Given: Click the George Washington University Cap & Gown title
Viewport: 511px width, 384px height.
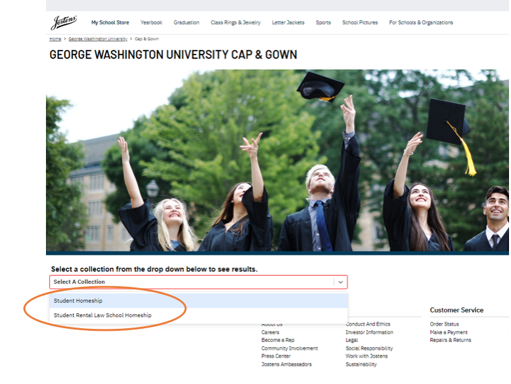Looking at the screenshot, I should (173, 54).
